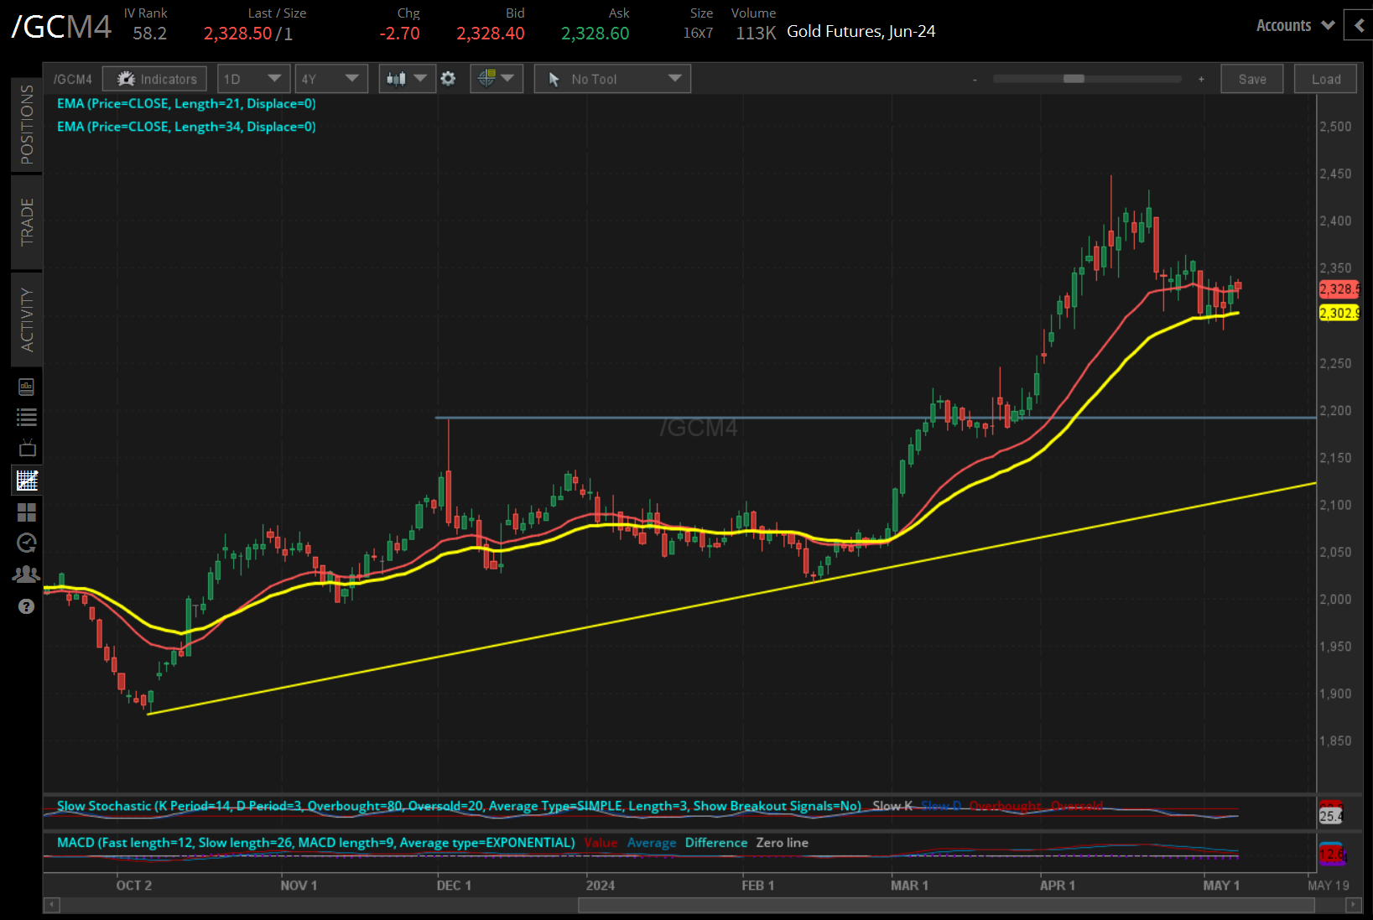This screenshot has width=1373, height=920.
Task: Switch to the Trade tab
Action: coord(27,221)
